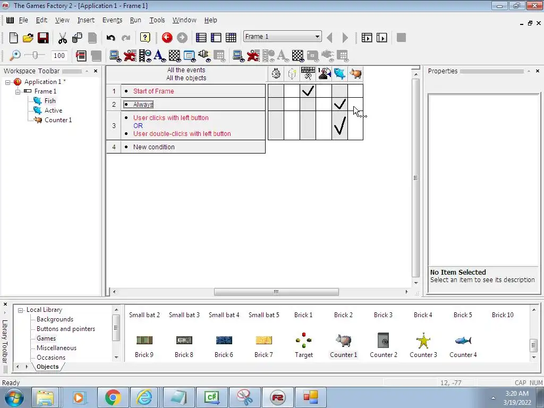Open Google Chrome from taskbar
This screenshot has width=544, height=408.
[x=113, y=397]
